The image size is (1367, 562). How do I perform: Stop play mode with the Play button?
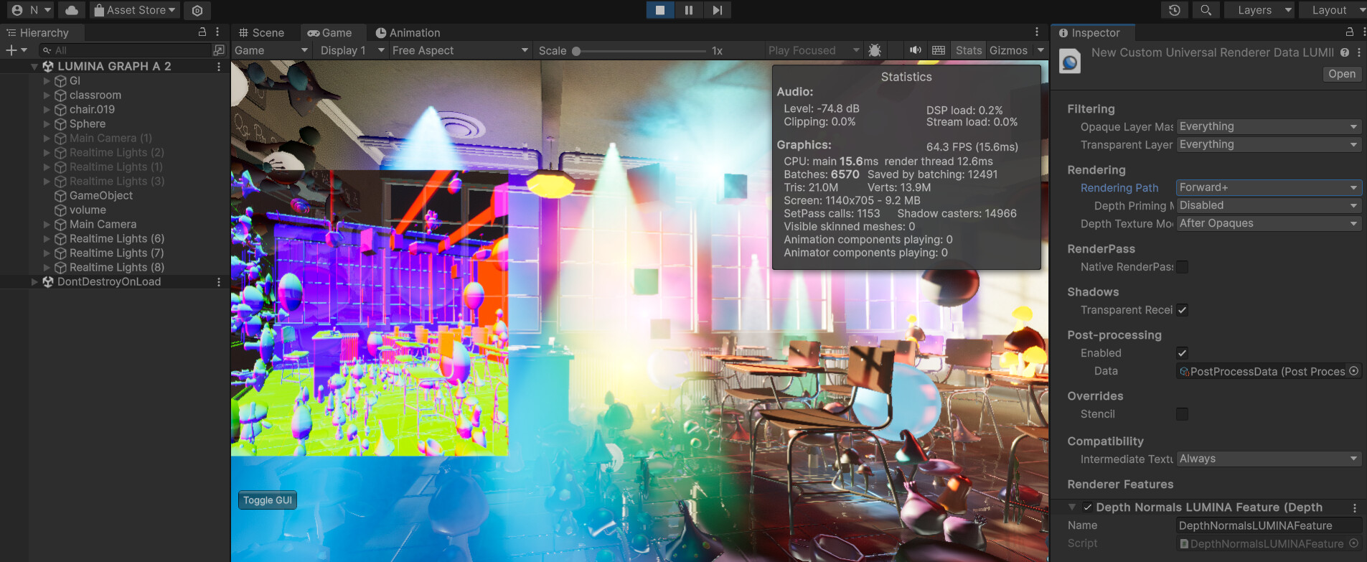tap(660, 10)
